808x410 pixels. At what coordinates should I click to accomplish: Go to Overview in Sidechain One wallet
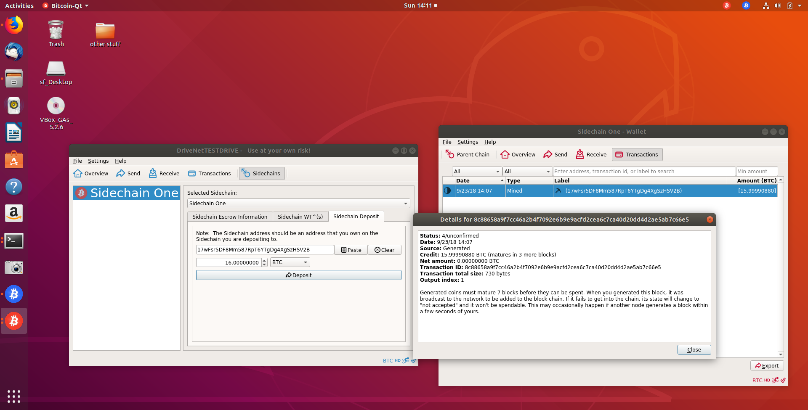click(518, 154)
